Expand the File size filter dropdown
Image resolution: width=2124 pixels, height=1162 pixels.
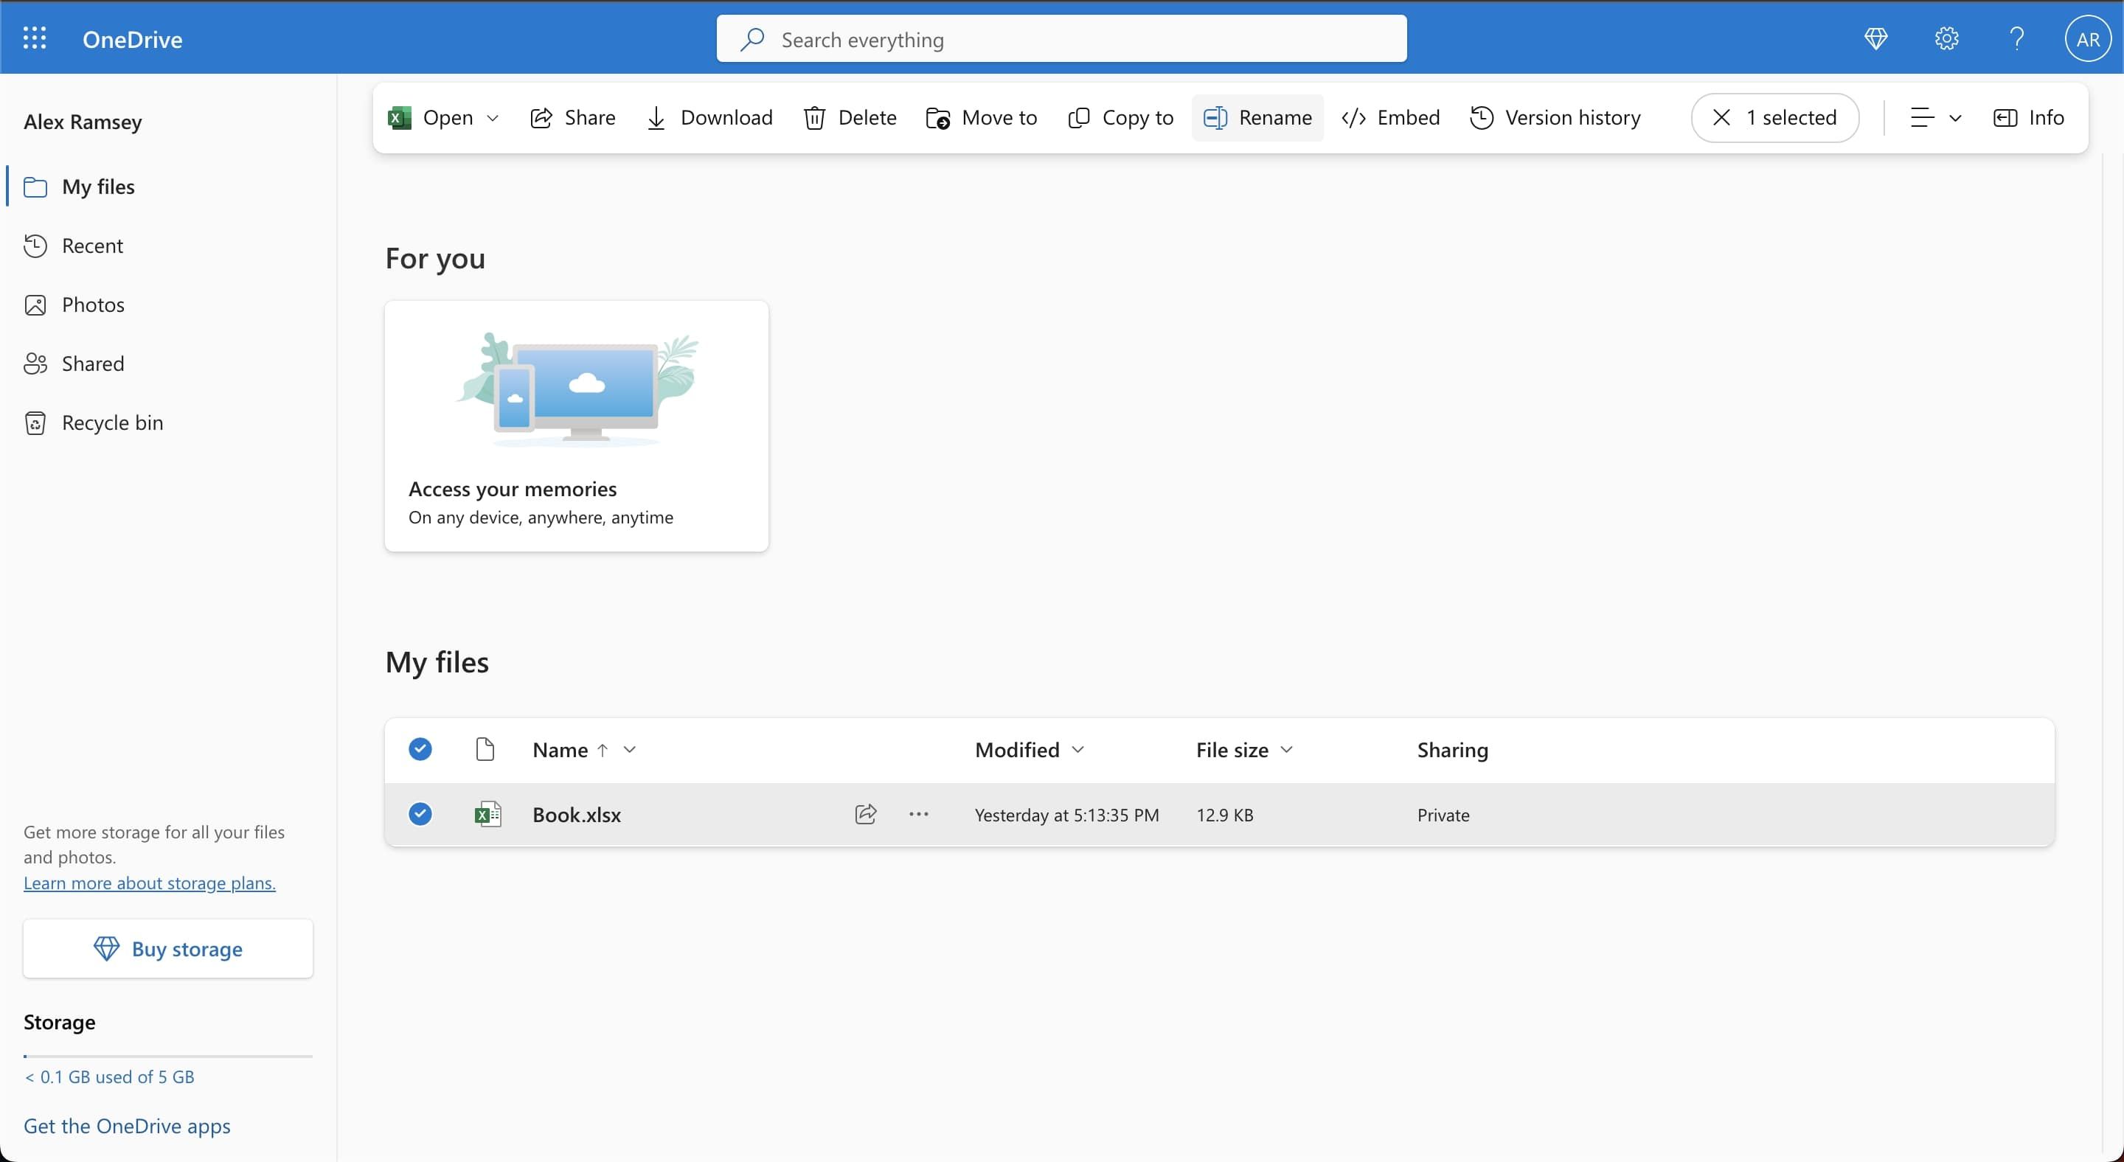tap(1288, 750)
